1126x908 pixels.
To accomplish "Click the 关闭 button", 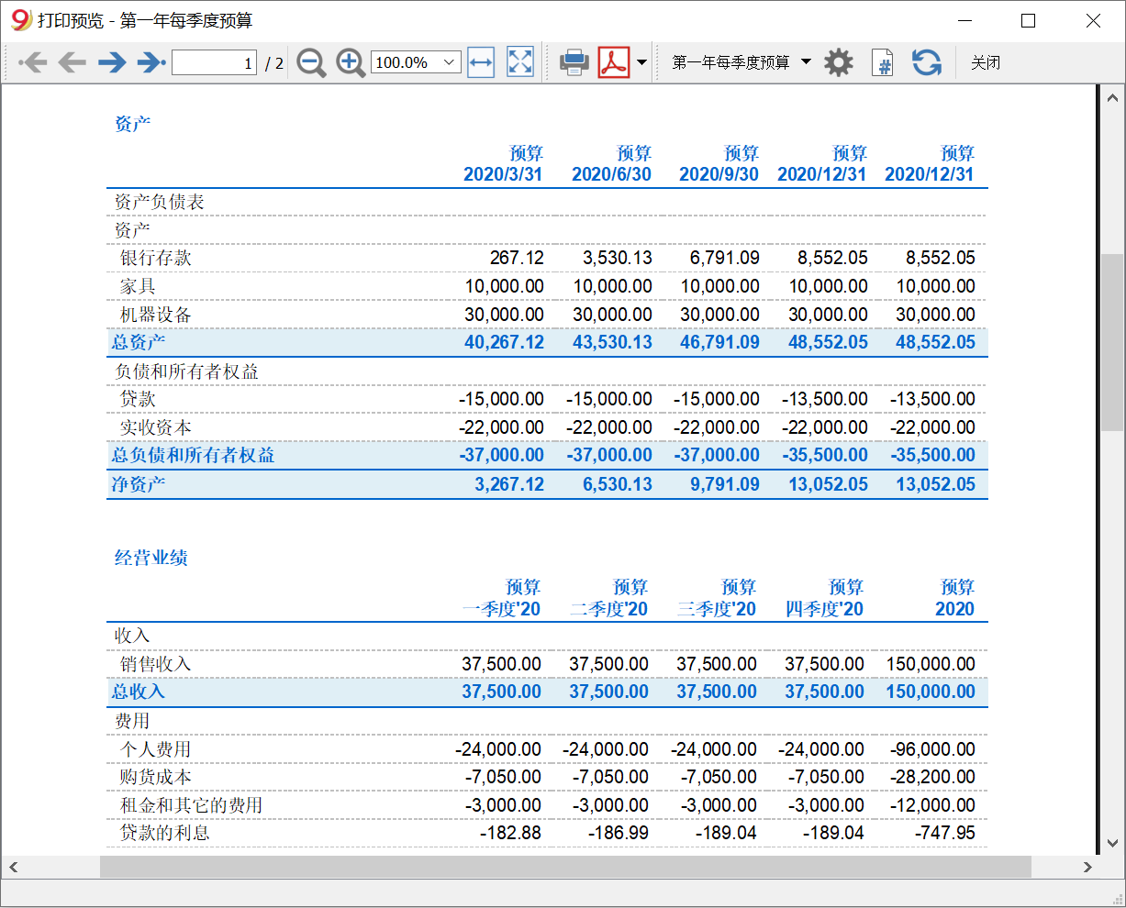I will [986, 62].
